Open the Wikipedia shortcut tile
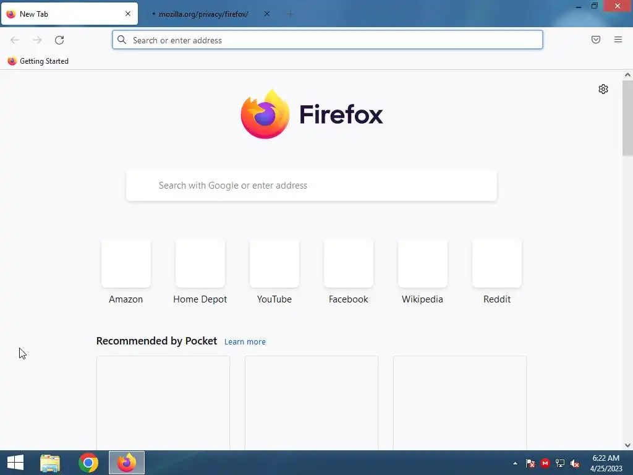 click(x=423, y=273)
